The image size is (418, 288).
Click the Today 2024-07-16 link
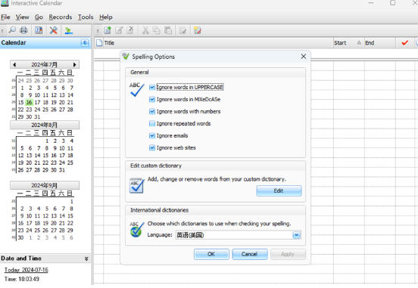[26, 270]
